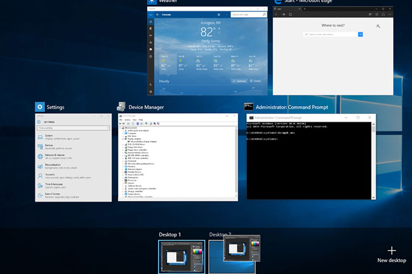Image resolution: width=412 pixels, height=274 pixels.
Task: Open the Action menu in Device Manager
Action: [x=128, y=120]
